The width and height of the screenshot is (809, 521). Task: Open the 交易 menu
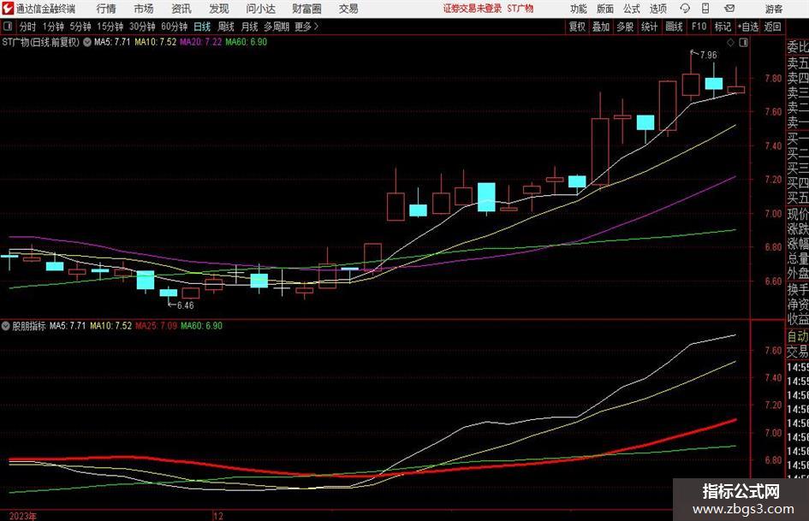pyautogui.click(x=348, y=9)
